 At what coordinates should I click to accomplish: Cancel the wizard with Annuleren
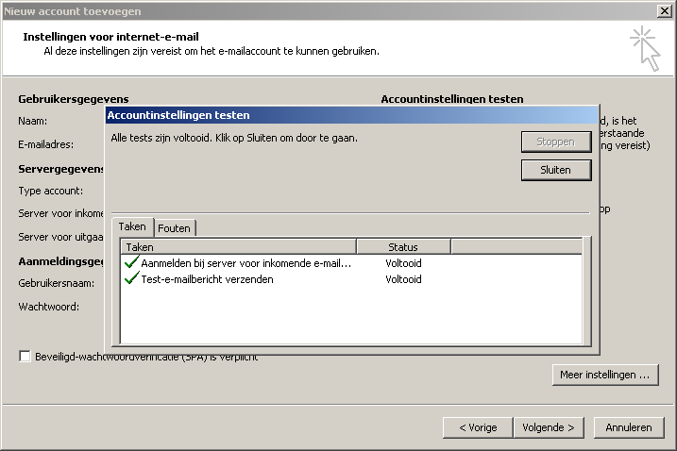[628, 427]
